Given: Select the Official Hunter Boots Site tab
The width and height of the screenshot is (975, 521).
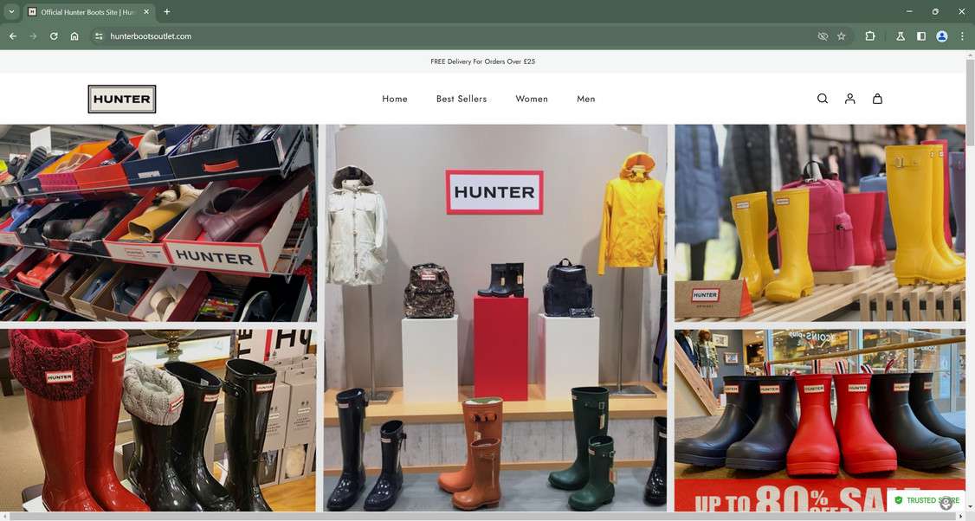Looking at the screenshot, I should click(x=89, y=12).
